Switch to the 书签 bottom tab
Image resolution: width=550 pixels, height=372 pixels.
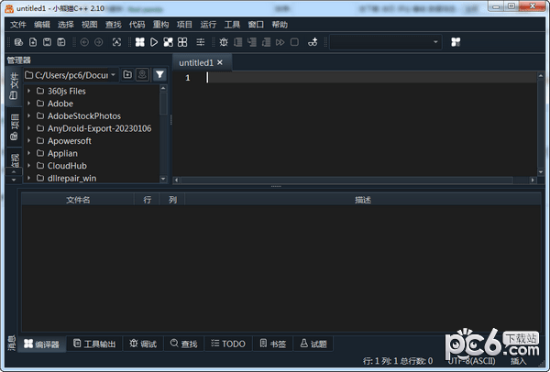(273, 344)
